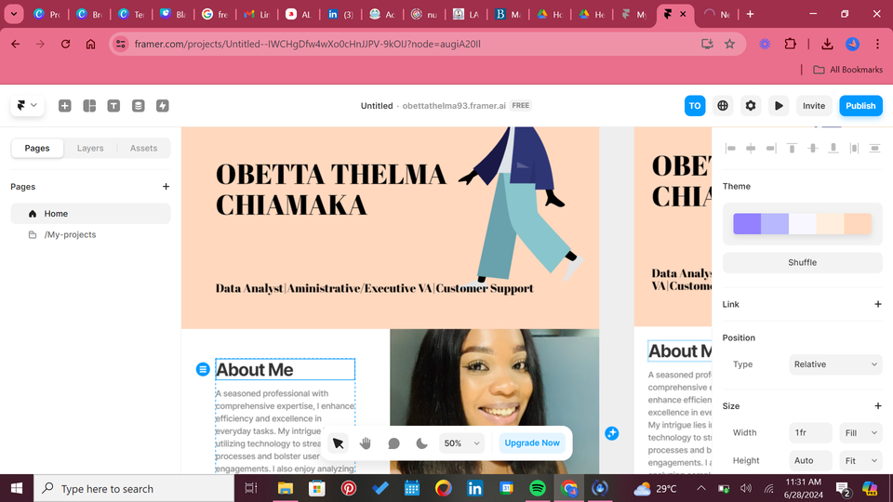Click the Preview play button
Image resolution: width=893 pixels, height=502 pixels.
(779, 106)
